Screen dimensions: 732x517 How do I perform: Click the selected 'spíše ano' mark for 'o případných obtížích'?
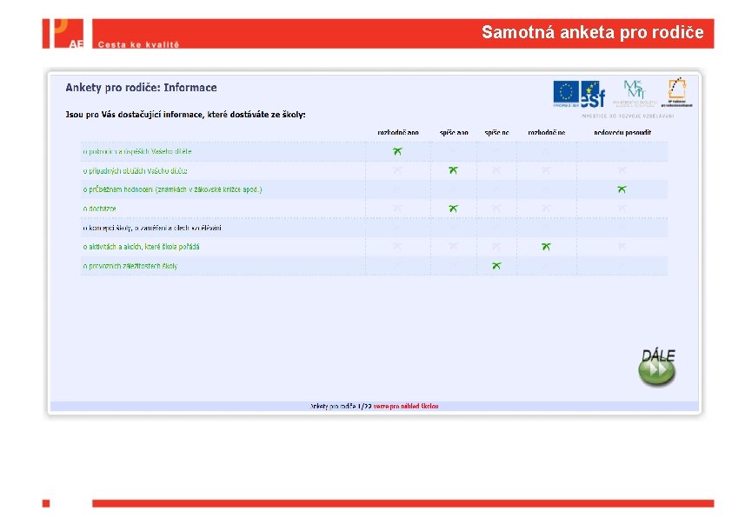coord(453,170)
